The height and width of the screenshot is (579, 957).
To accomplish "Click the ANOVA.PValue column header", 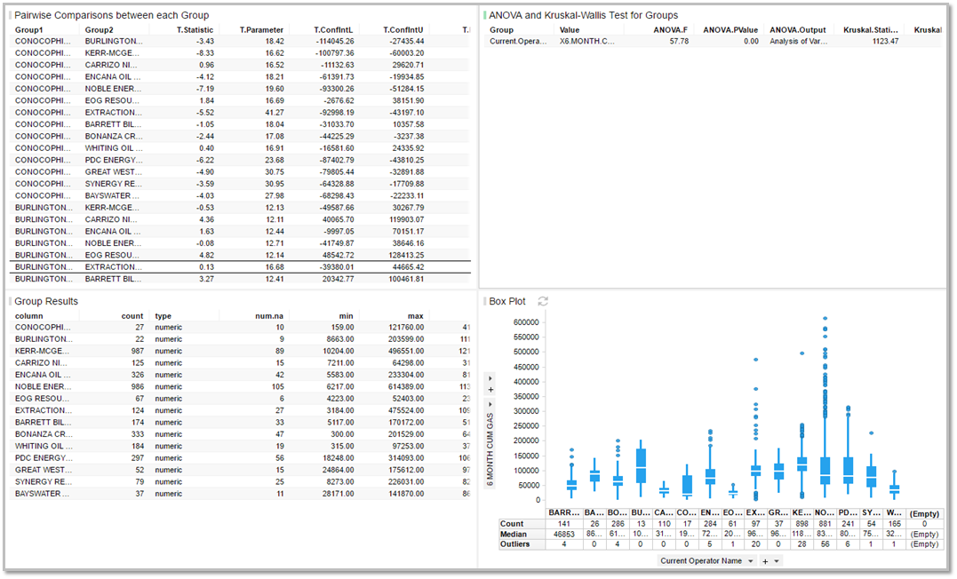I will [x=730, y=30].
